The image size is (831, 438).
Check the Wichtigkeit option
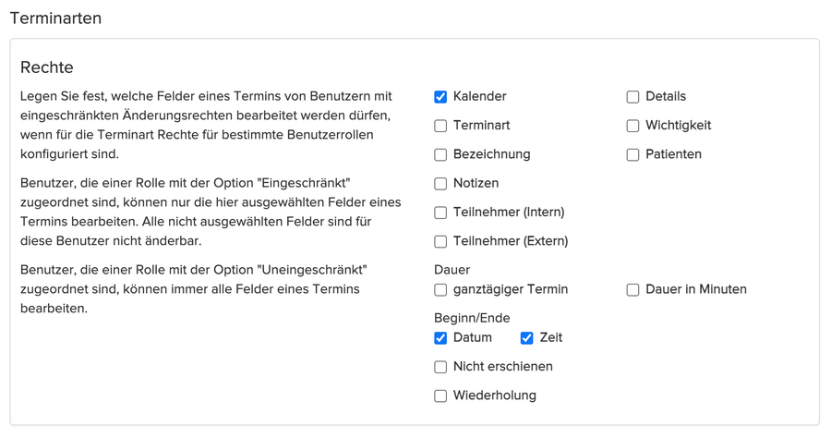click(632, 126)
